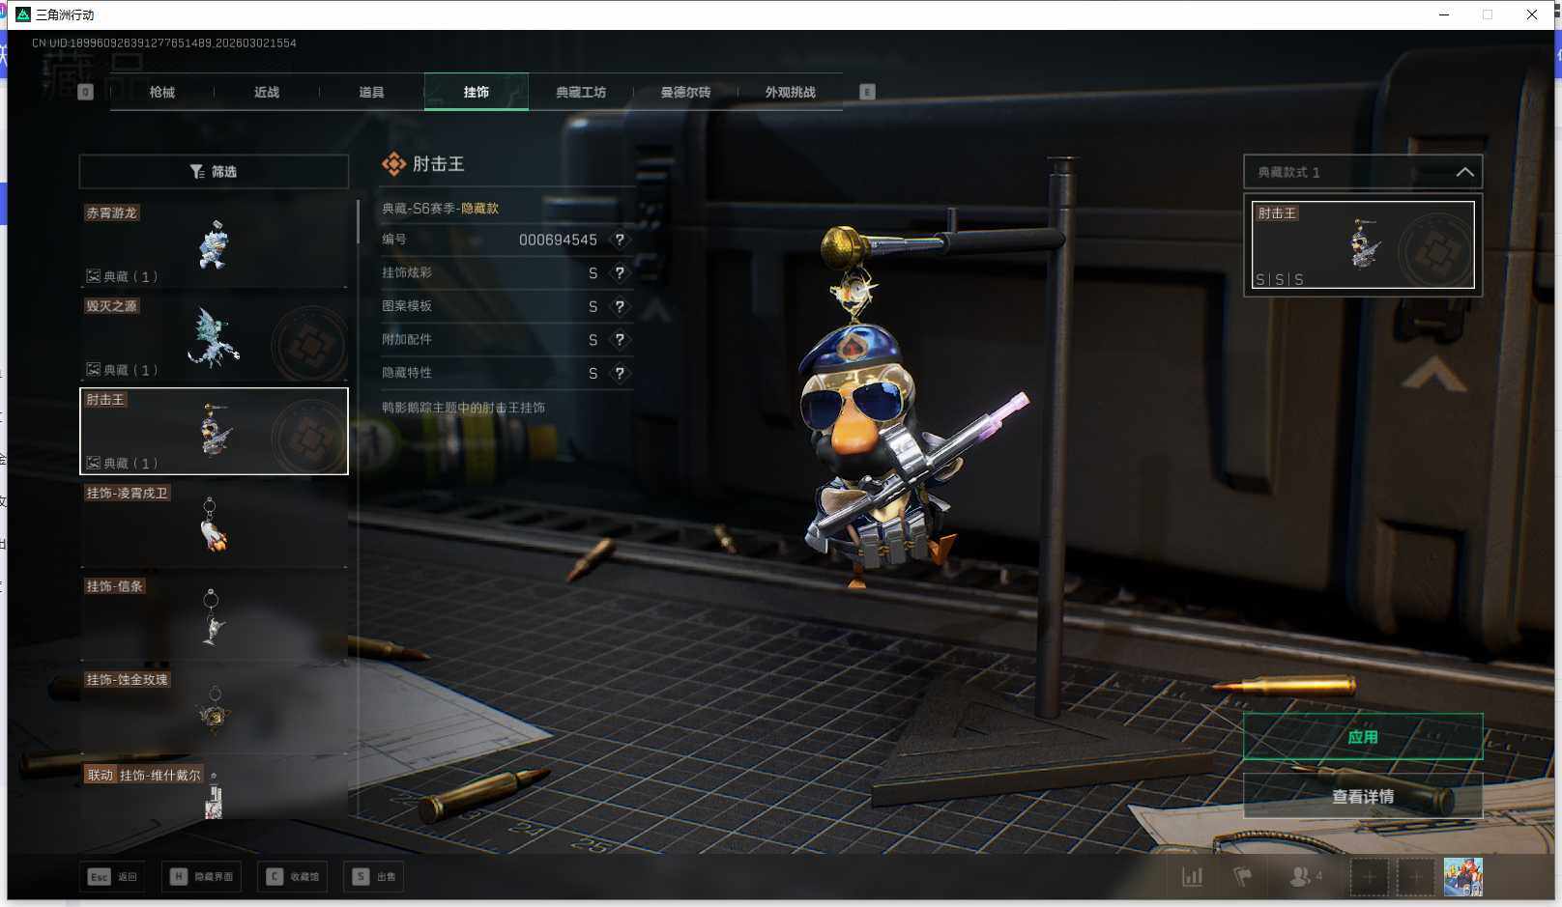Click the orange emblem beside 肘击王 title

point(393,164)
